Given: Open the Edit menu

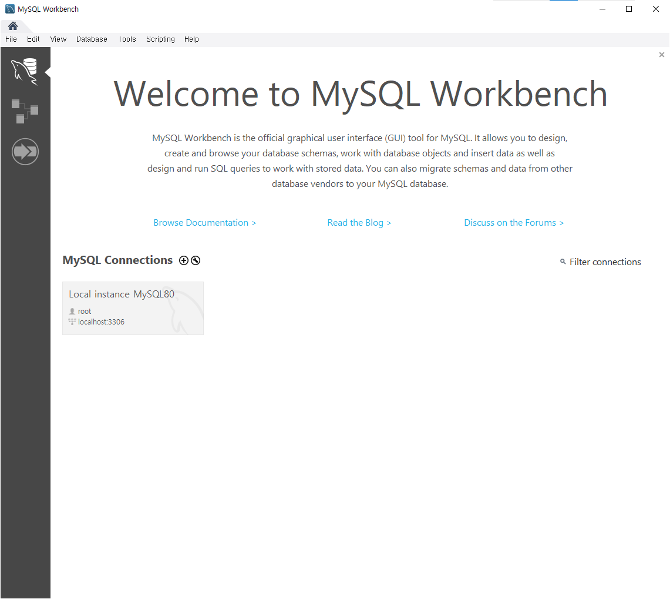Looking at the screenshot, I should tap(33, 39).
